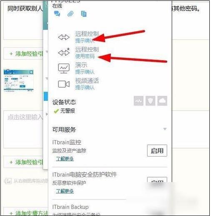Open the cloud backup status icon

click(x=162, y=101)
